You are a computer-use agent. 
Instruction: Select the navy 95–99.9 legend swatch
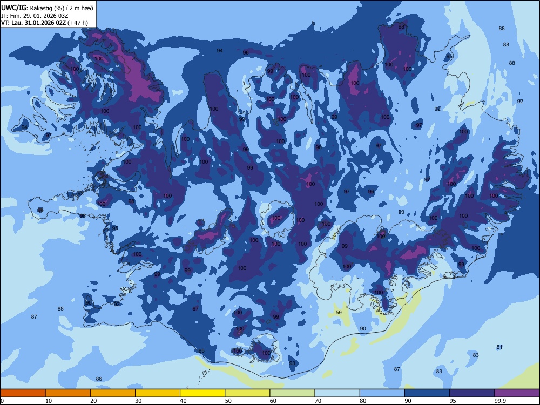pos(472,393)
